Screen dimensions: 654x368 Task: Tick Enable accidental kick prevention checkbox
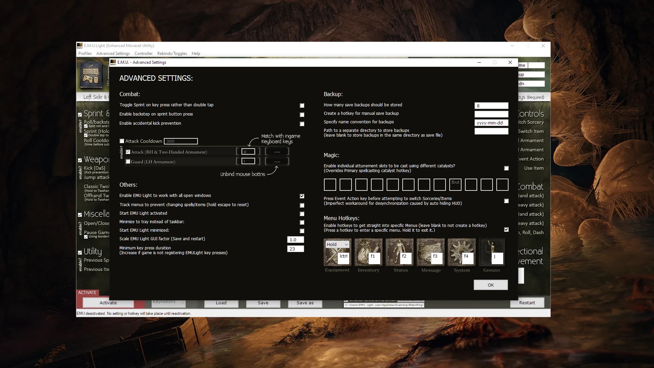(302, 124)
